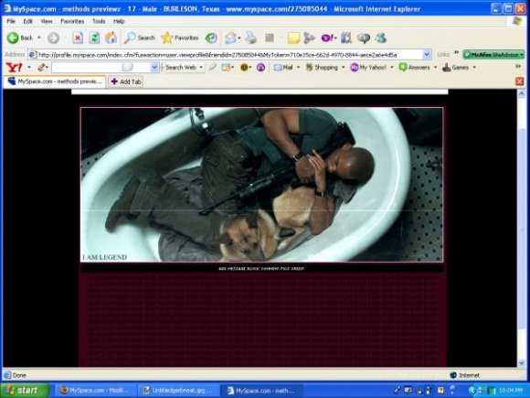Viewport: 530px width, 398px height.
Task: Click the Yahoo Y! purple toolbar icon
Action: coord(327,38)
